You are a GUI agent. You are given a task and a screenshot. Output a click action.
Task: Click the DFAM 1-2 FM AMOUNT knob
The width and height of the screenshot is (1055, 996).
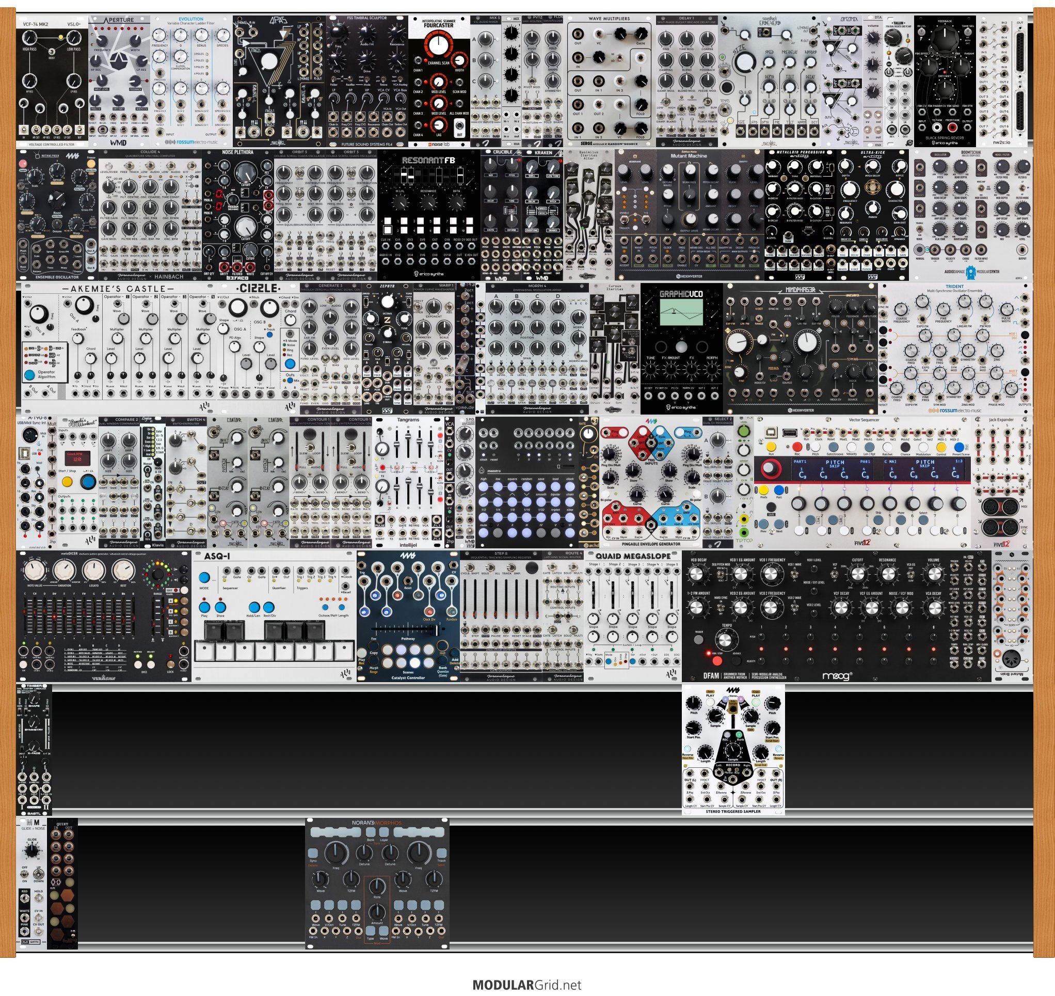coord(698,608)
